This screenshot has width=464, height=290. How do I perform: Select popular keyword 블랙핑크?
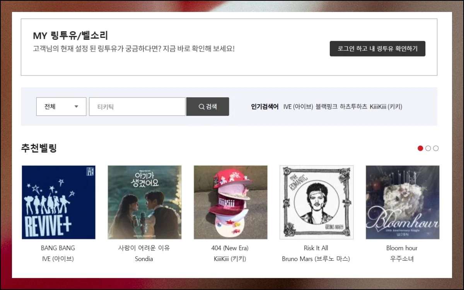click(x=326, y=106)
